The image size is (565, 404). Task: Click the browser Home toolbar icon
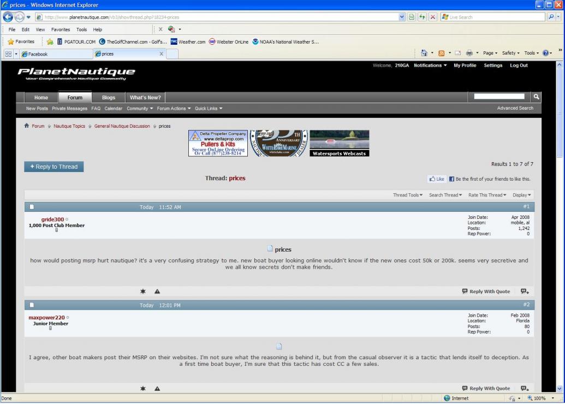coord(424,53)
